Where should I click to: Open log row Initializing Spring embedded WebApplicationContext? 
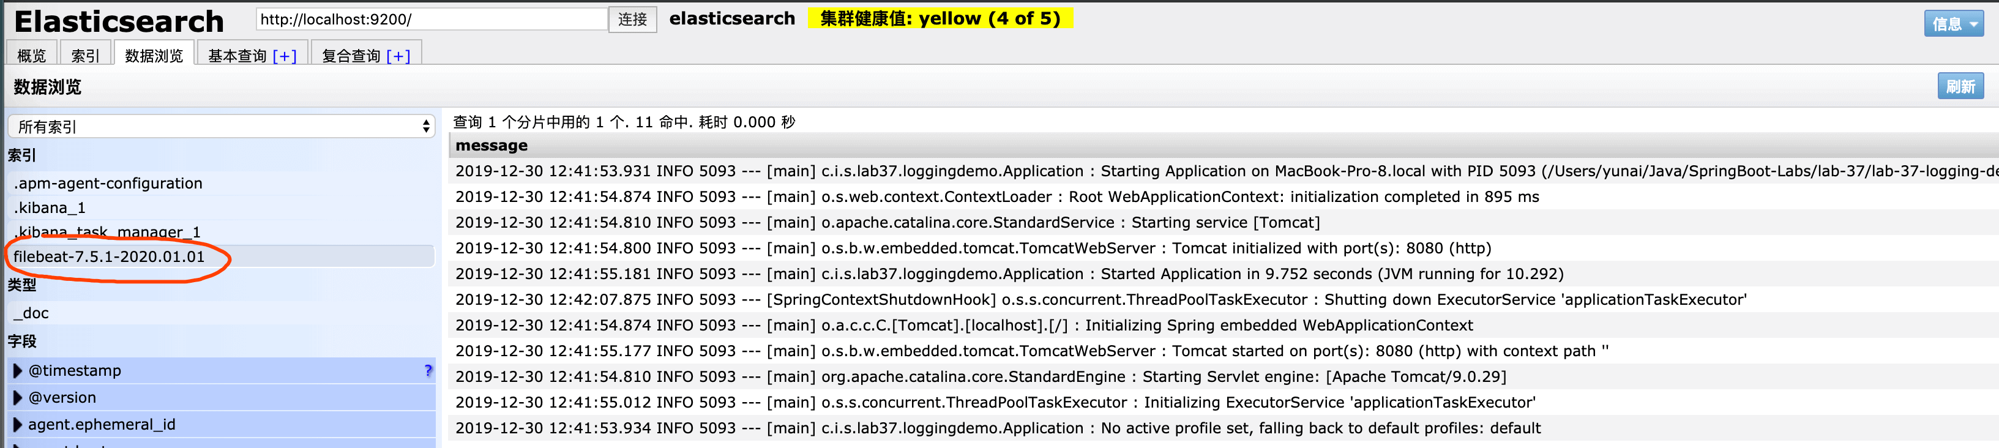pyautogui.click(x=1223, y=324)
